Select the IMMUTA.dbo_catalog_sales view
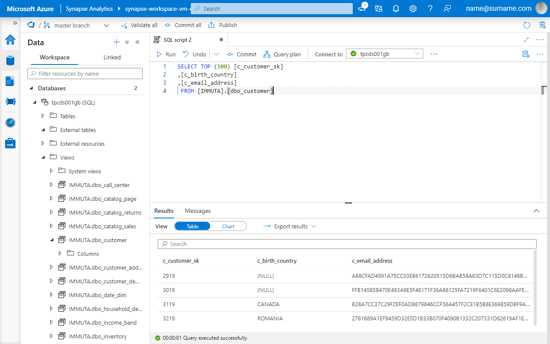Viewport: 550px width, 344px height. [102, 226]
